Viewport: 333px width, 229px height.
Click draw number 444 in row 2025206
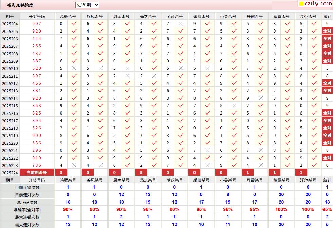[37, 39]
